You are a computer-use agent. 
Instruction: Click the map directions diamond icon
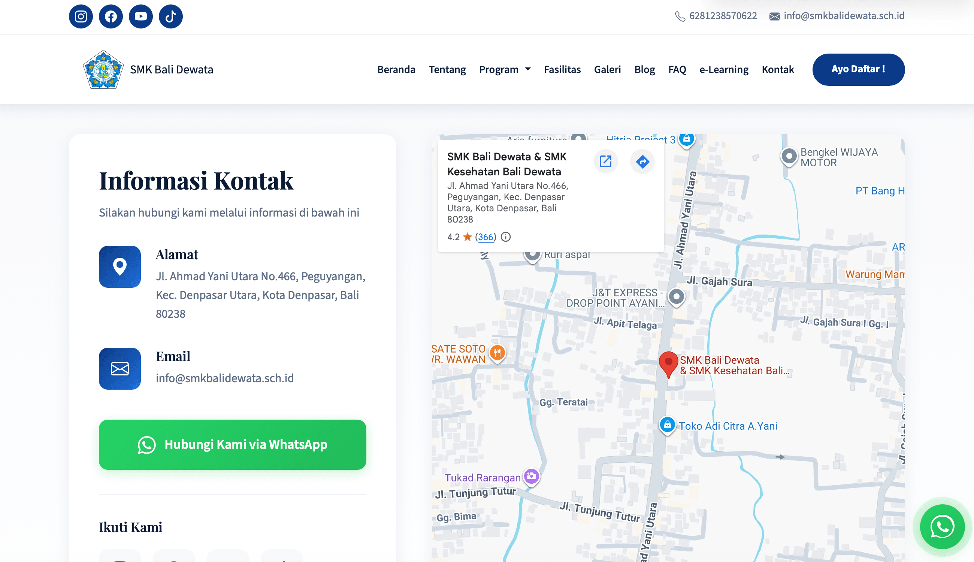tap(642, 161)
